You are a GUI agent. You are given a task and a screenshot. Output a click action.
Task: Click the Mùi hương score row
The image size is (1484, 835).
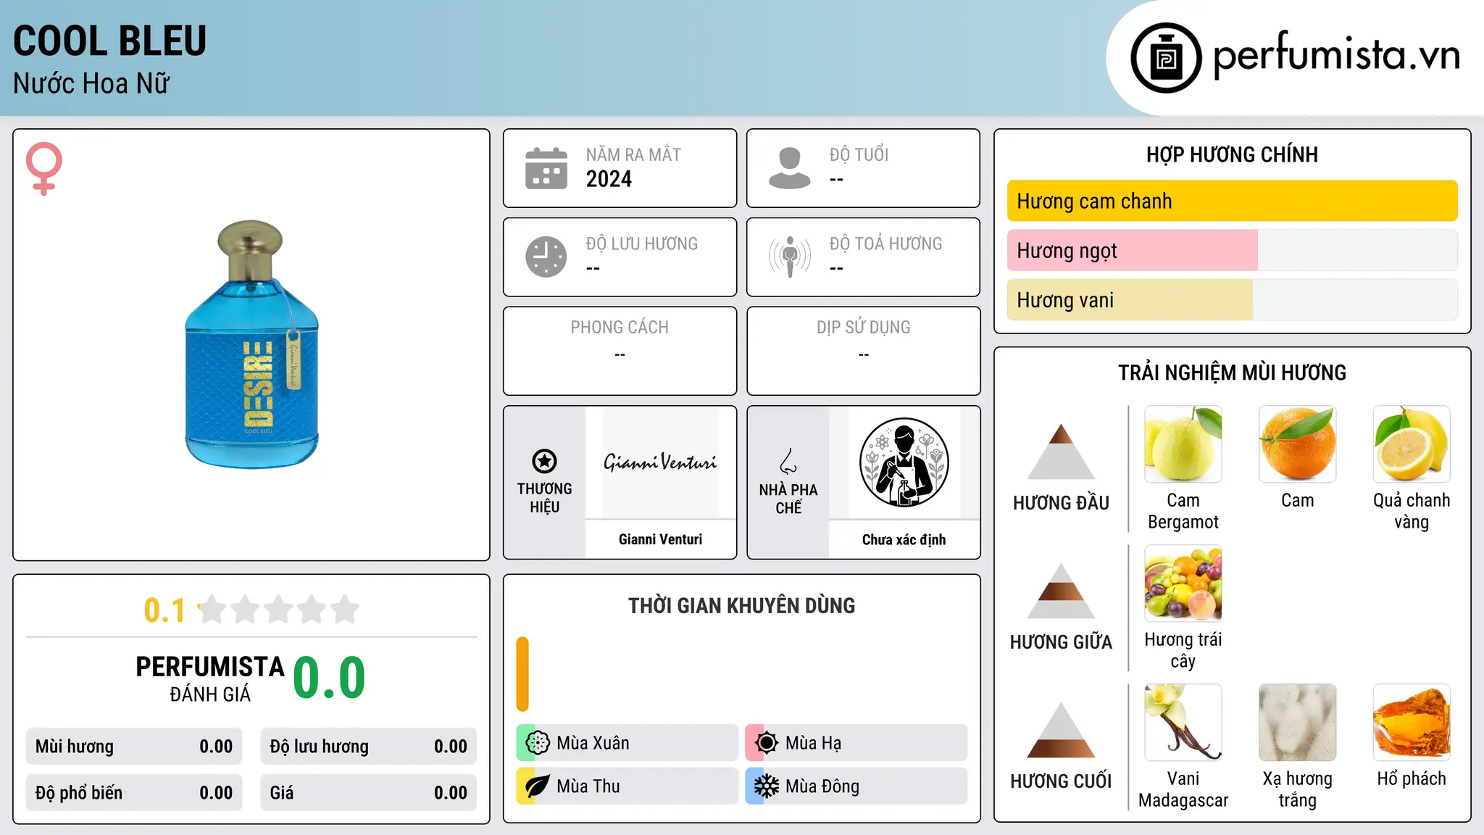134,747
